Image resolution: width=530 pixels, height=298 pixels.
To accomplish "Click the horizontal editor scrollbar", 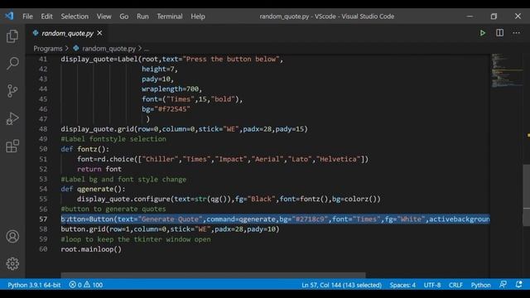I will pos(213,275).
